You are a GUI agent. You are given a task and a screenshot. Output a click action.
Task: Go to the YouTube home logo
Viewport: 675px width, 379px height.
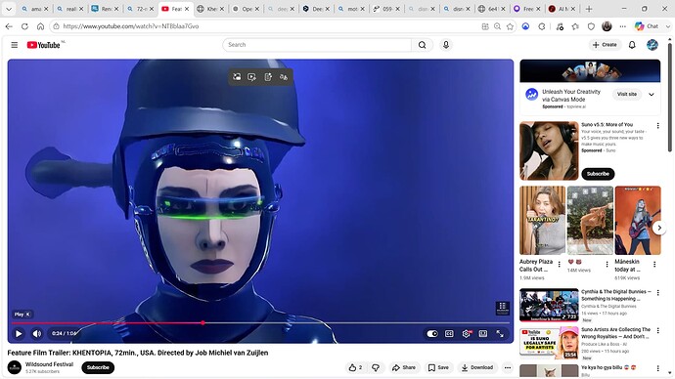[x=43, y=45]
